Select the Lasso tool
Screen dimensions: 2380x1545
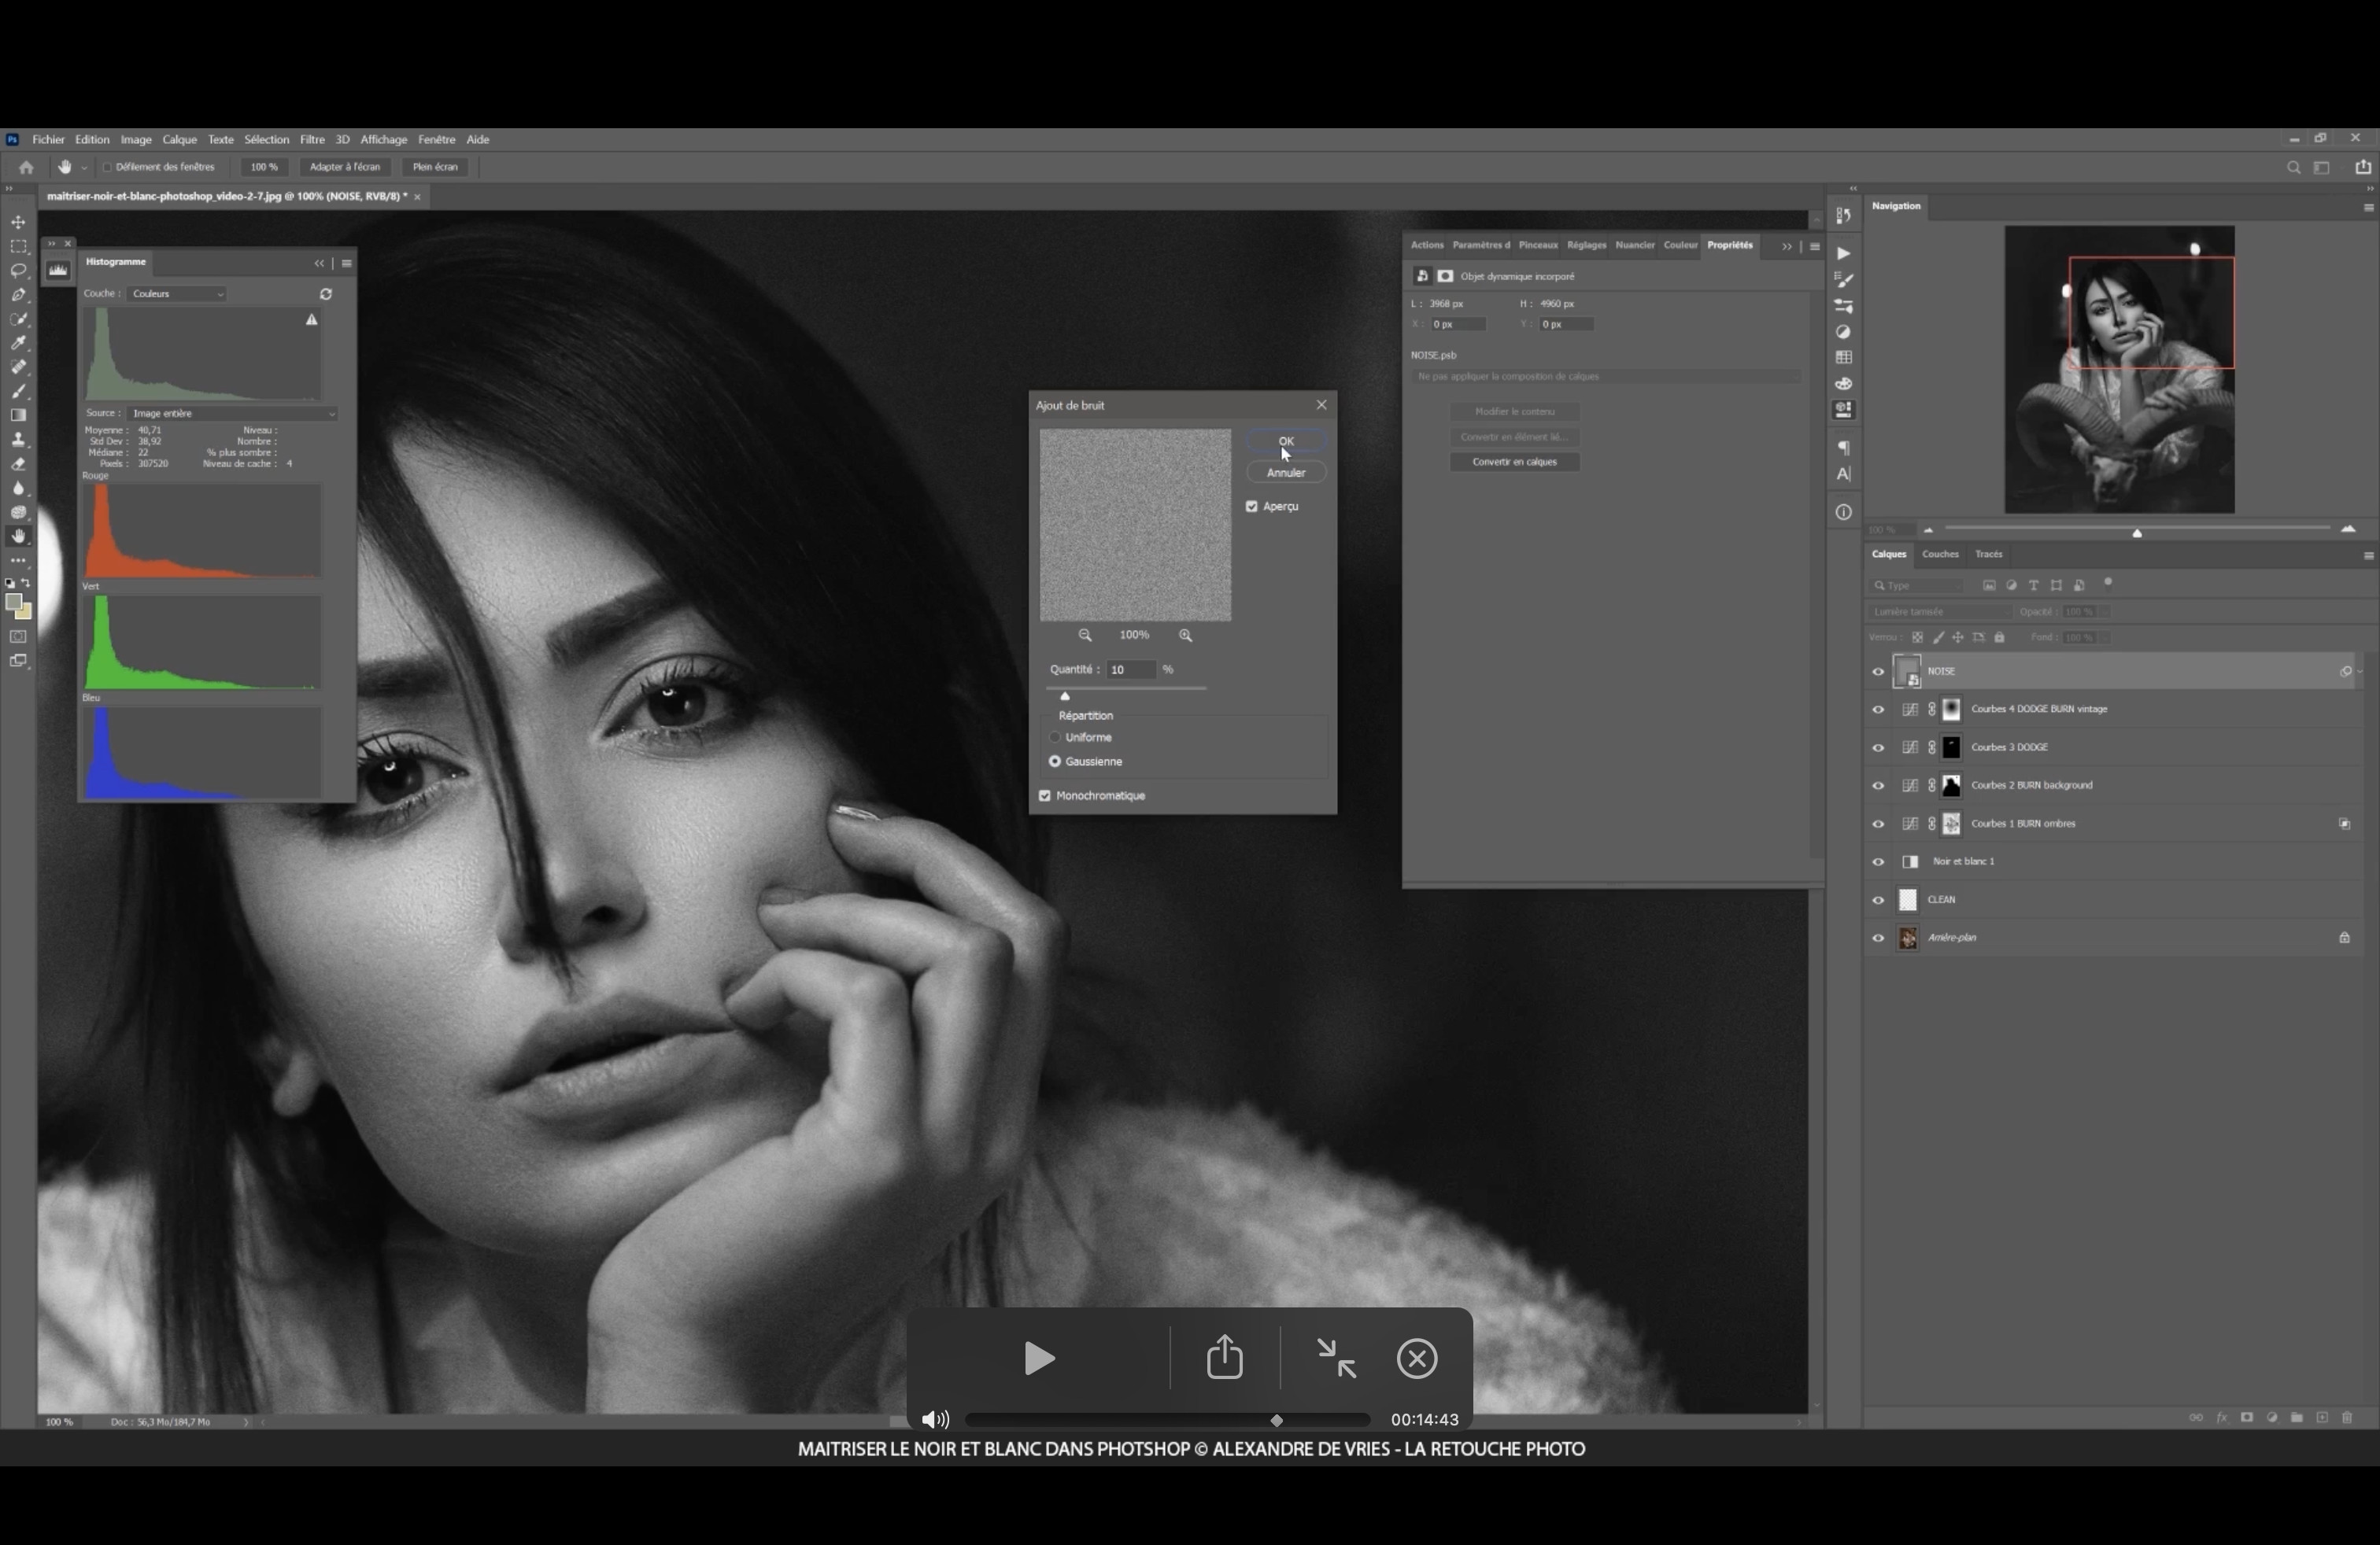point(18,271)
